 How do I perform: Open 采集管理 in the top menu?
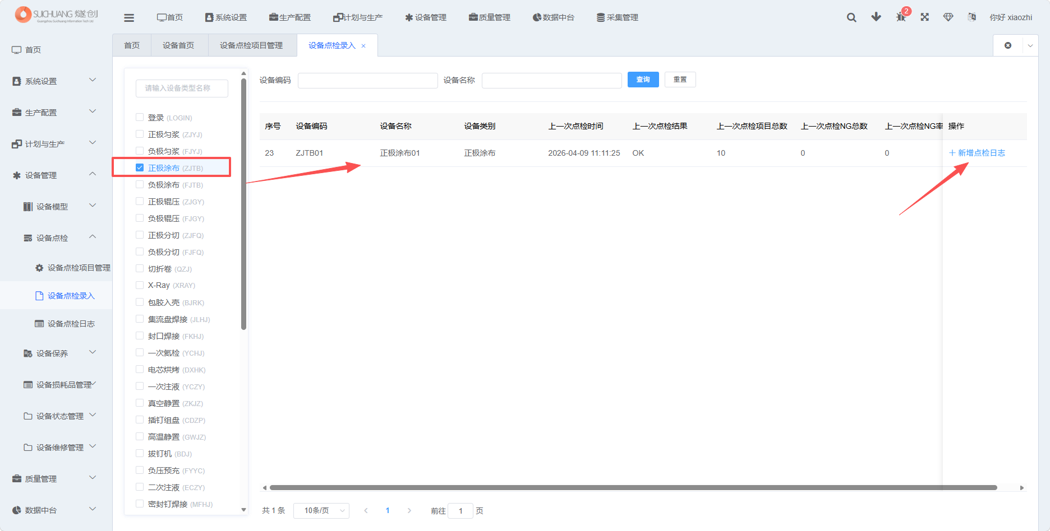[x=618, y=17]
